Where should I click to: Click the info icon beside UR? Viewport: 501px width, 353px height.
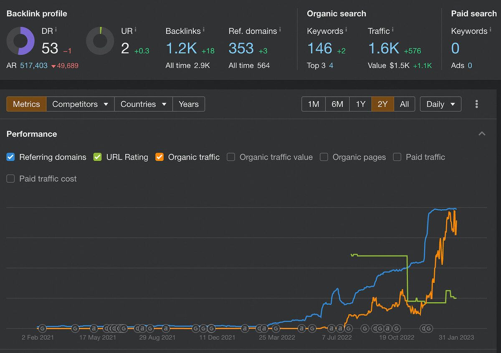point(135,30)
